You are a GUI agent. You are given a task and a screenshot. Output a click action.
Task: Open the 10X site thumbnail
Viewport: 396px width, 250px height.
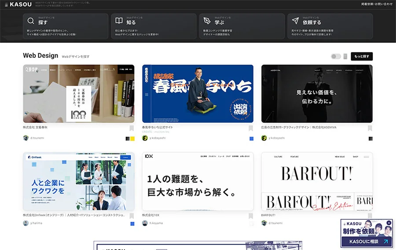[198, 181]
